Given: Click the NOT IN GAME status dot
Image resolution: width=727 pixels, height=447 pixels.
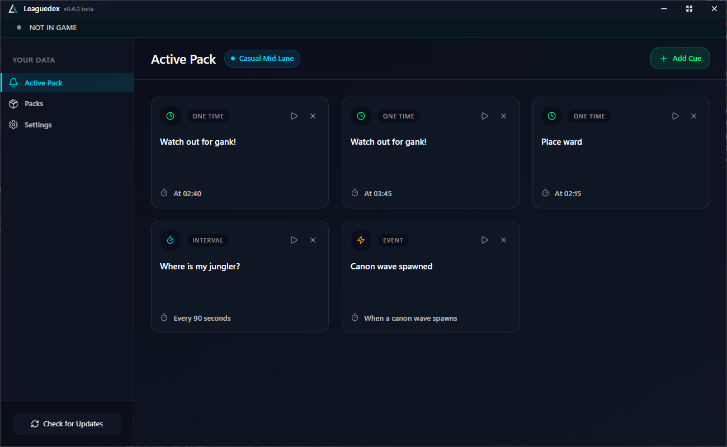Looking at the screenshot, I should pyautogui.click(x=18, y=27).
